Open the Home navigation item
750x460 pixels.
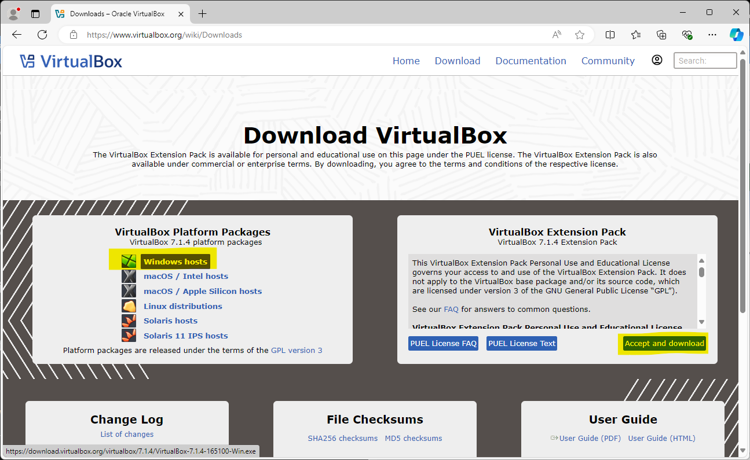406,60
